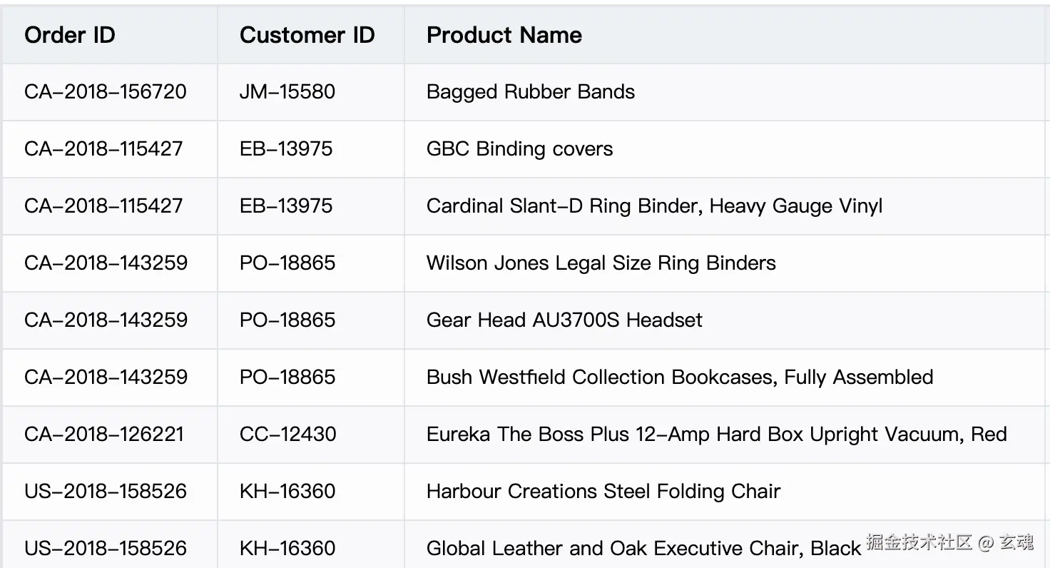Select the first EB-13975 customer cell

286,149
